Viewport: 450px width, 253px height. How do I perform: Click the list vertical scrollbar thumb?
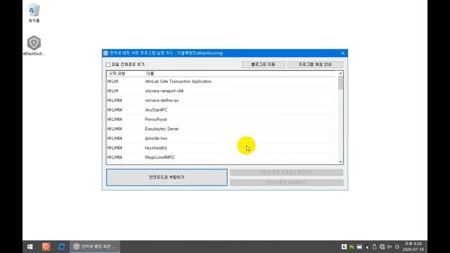tap(340, 83)
